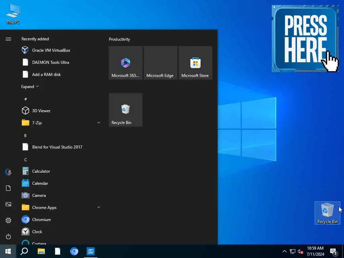Click the C letter header
This screenshot has height=258, width=344.
coord(26,160)
